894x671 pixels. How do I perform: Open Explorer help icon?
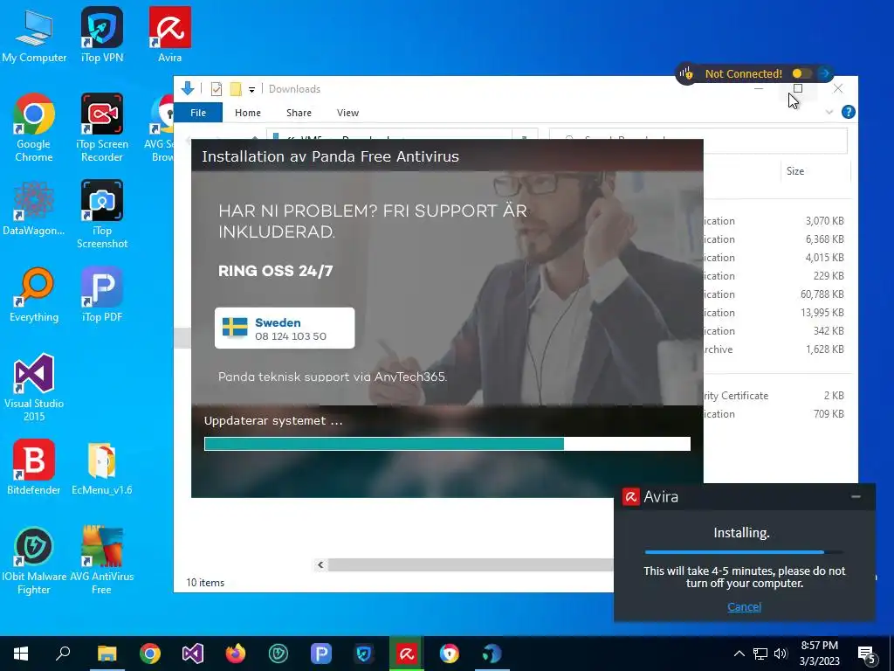pos(849,113)
